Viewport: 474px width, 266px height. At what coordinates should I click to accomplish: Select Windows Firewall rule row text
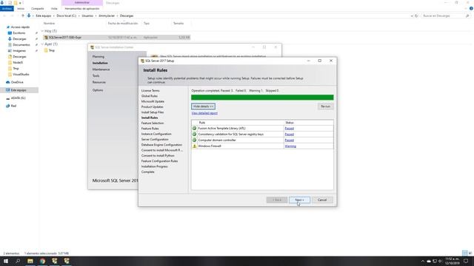tap(210, 146)
